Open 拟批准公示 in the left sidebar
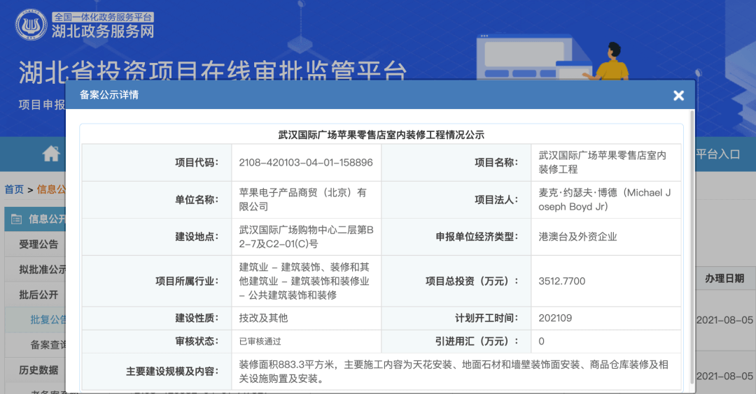The image size is (756, 394). 43,270
